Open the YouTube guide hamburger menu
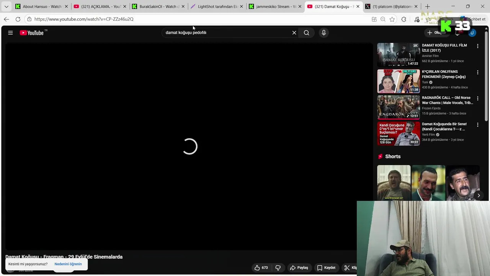 (10, 33)
